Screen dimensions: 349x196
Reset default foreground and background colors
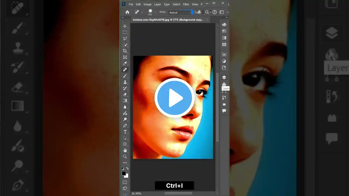click(x=122, y=169)
